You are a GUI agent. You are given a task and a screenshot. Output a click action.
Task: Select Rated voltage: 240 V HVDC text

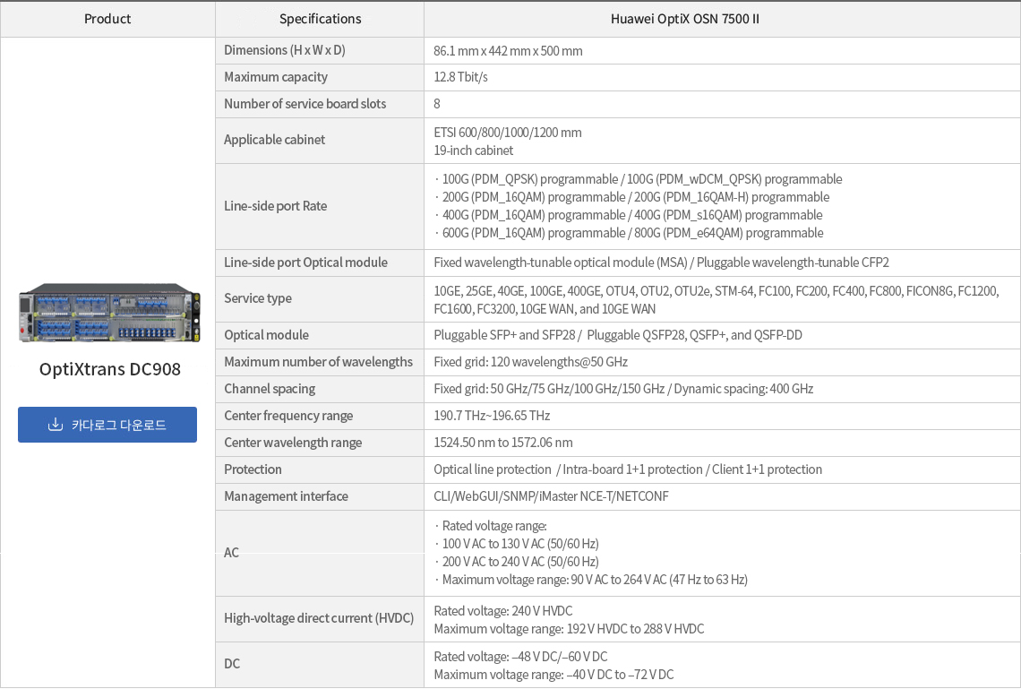click(x=503, y=611)
